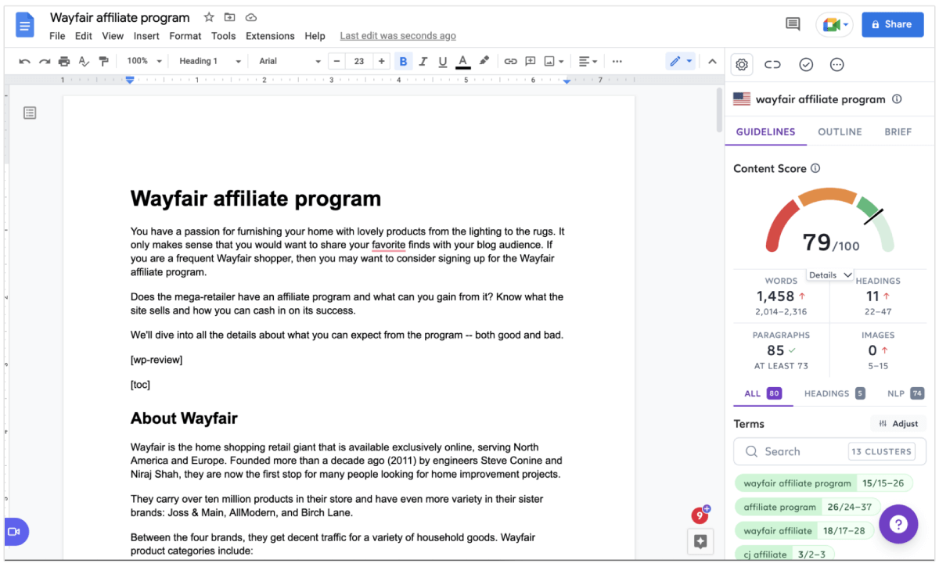The height and width of the screenshot is (567, 939).
Task: Open the text color picker
Action: tap(462, 60)
